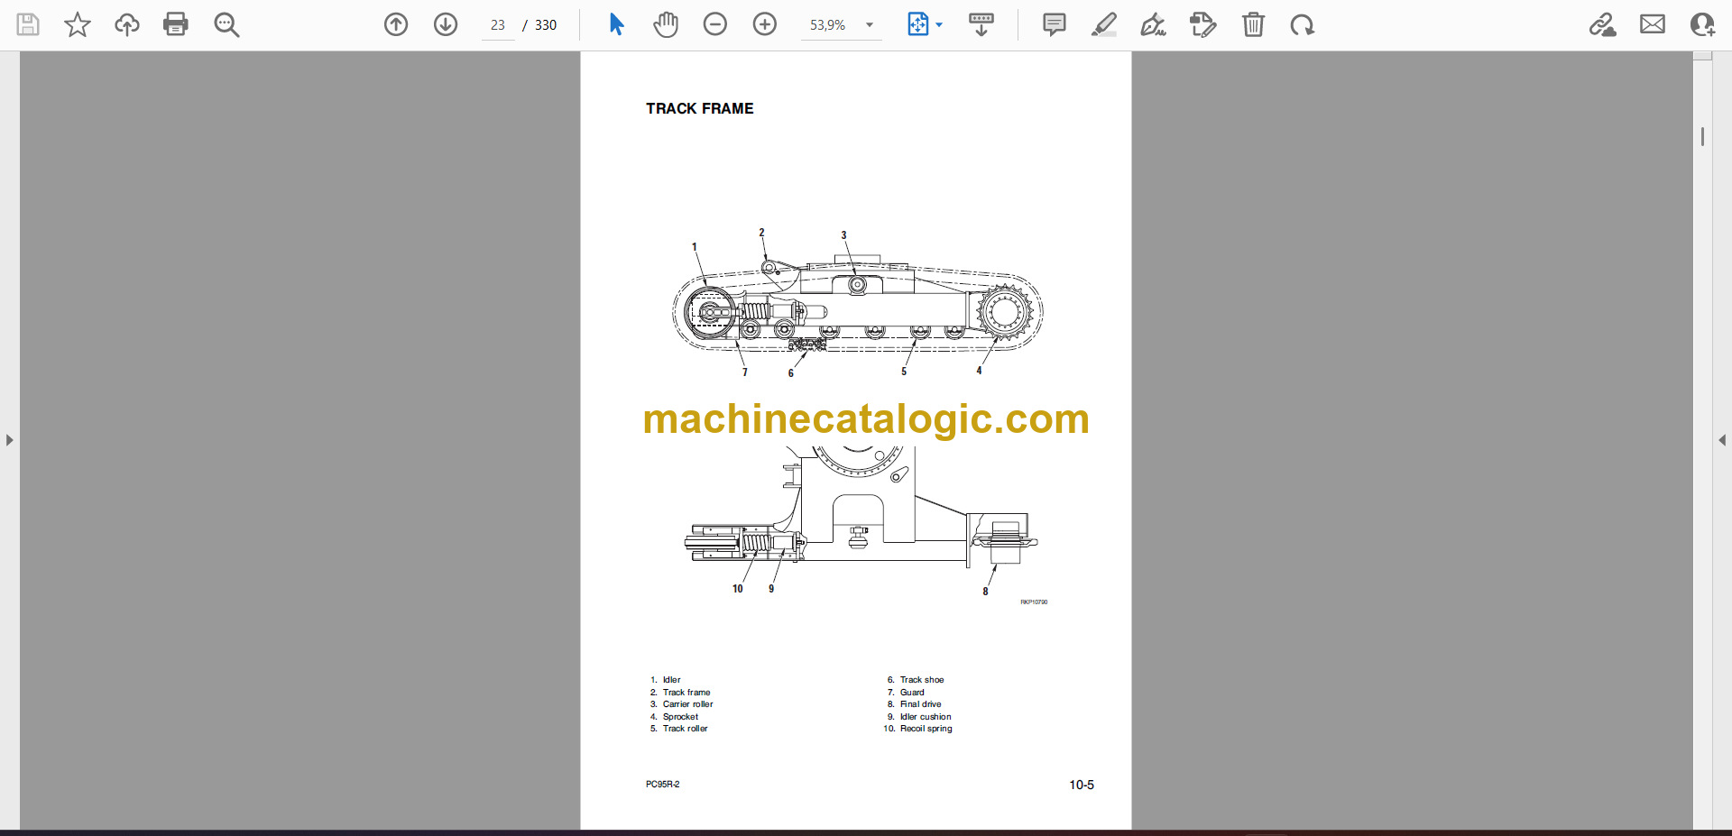Open the Find text search tool

pos(226,24)
